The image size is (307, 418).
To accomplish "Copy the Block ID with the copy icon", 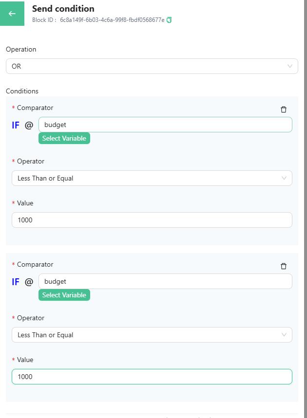I will [169, 20].
